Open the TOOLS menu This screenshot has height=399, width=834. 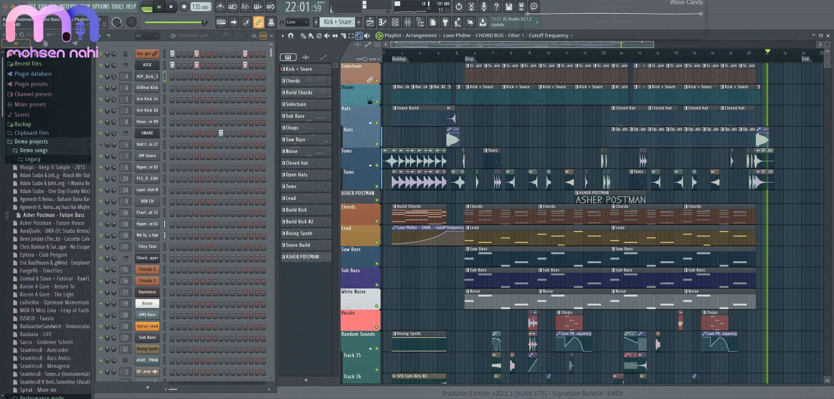(x=118, y=6)
